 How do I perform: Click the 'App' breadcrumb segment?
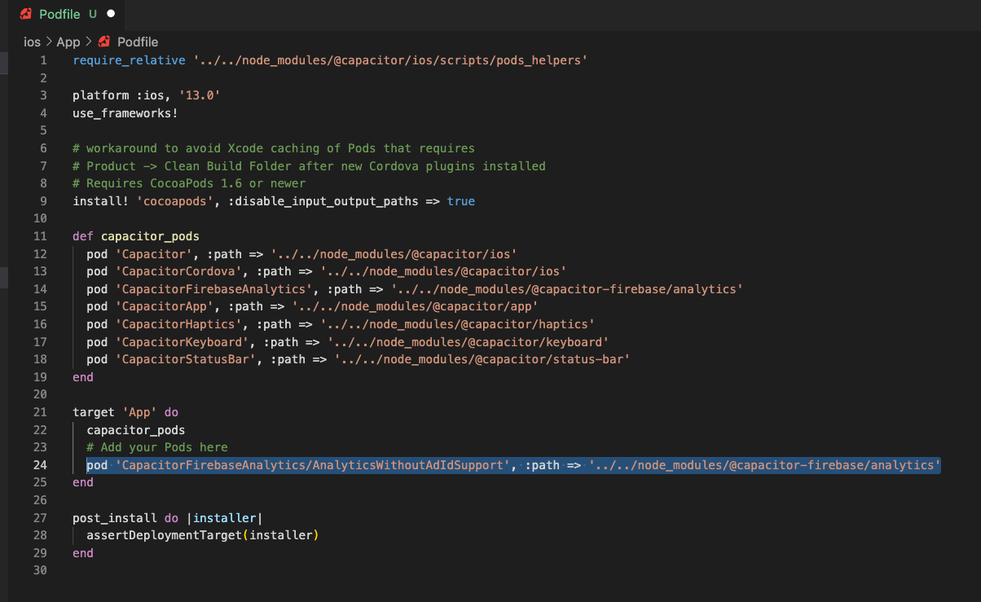point(68,42)
